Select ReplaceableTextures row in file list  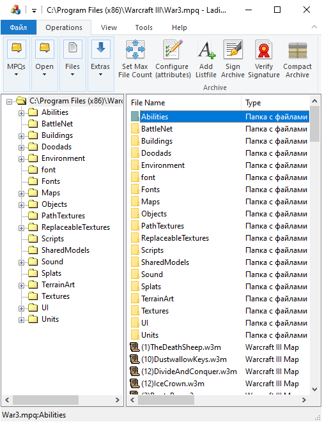[220, 238]
